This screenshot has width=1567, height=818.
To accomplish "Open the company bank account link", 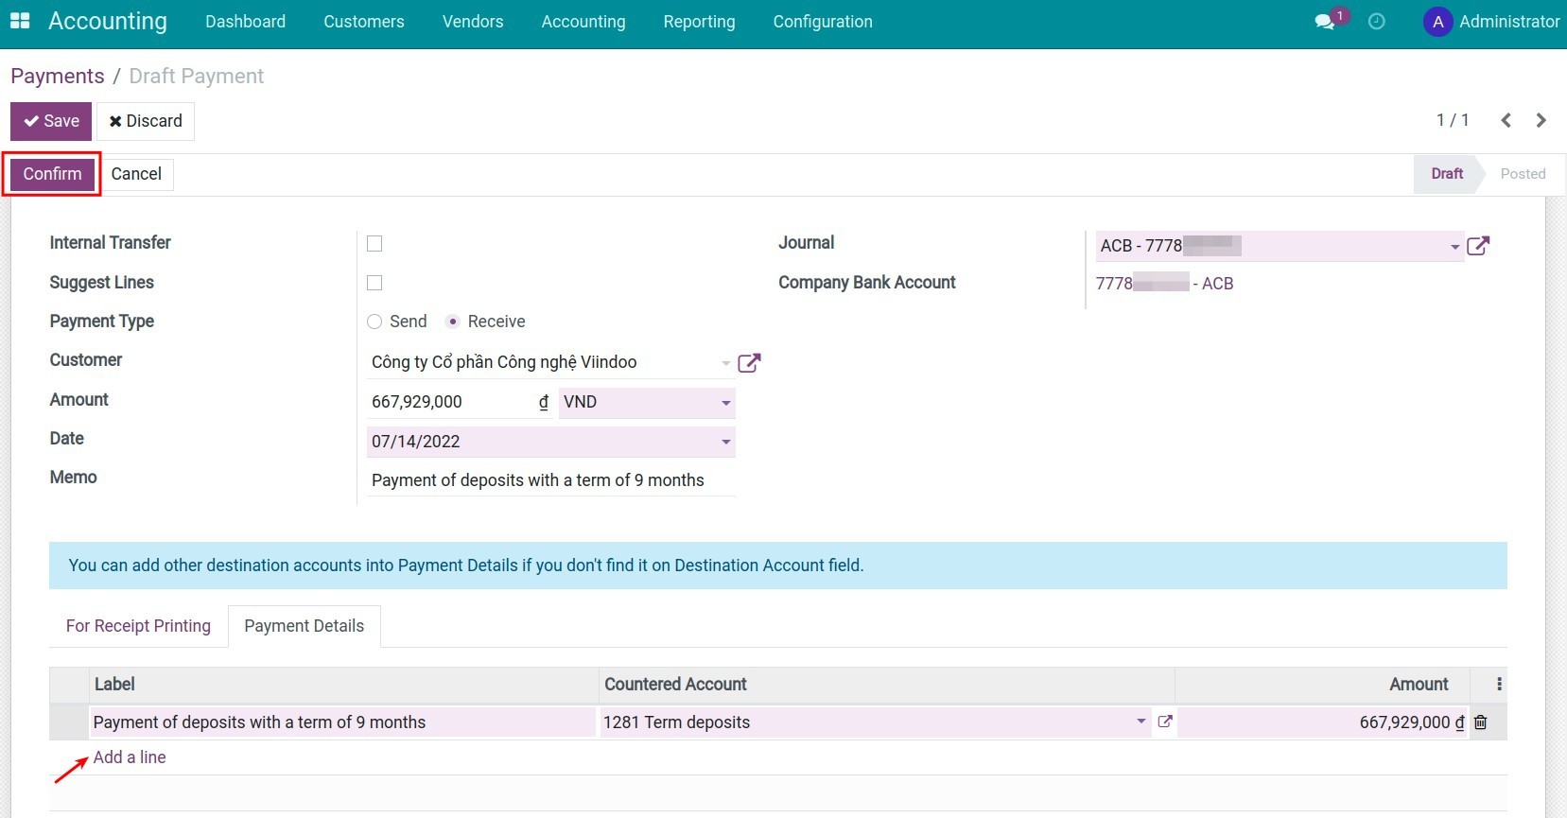I will click(x=1164, y=284).
